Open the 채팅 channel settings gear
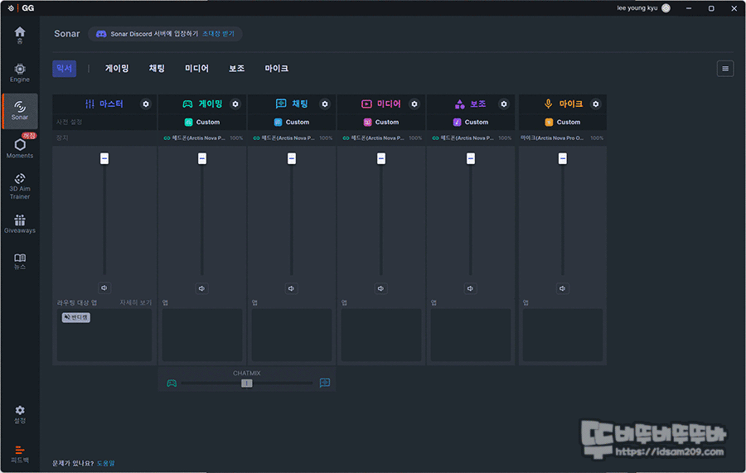This screenshot has width=746, height=473. pyautogui.click(x=324, y=104)
